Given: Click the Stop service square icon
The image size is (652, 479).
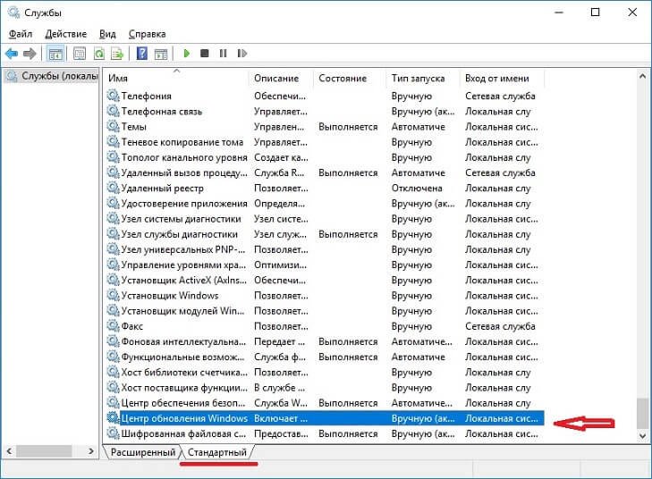Looking at the screenshot, I should pos(205,54).
